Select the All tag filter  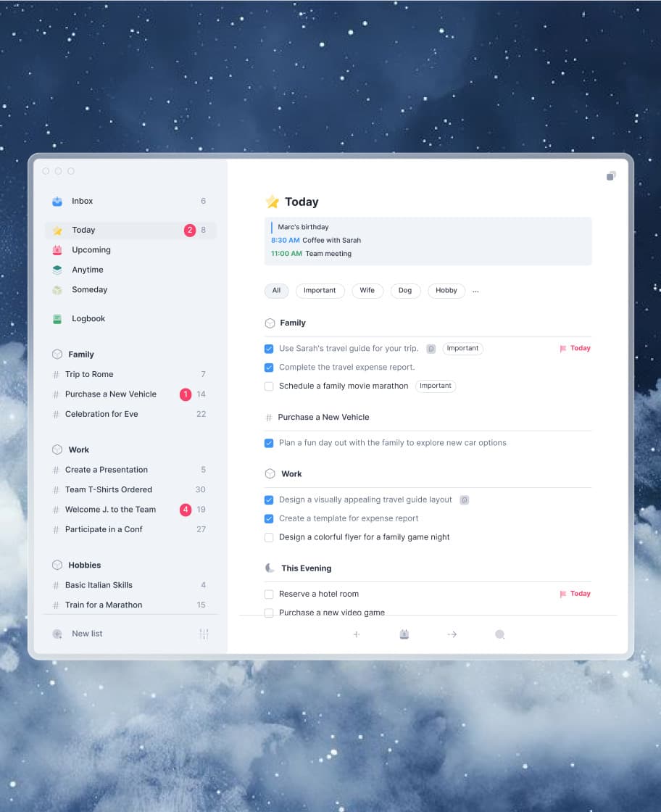coord(276,291)
